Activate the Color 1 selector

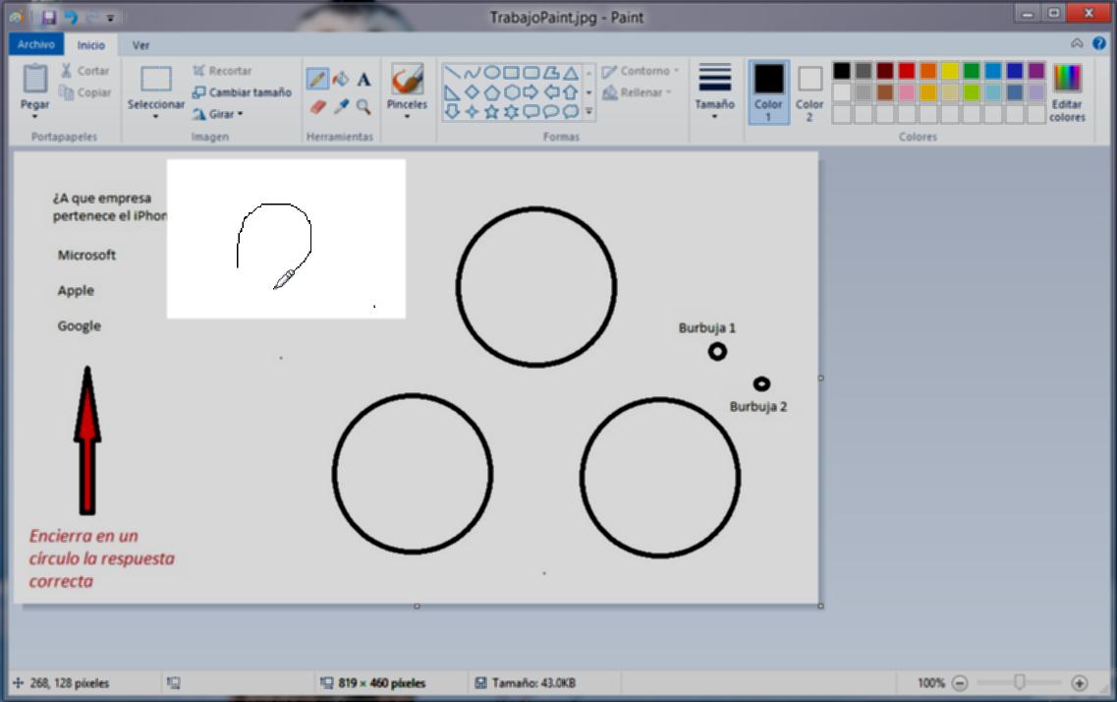[768, 92]
